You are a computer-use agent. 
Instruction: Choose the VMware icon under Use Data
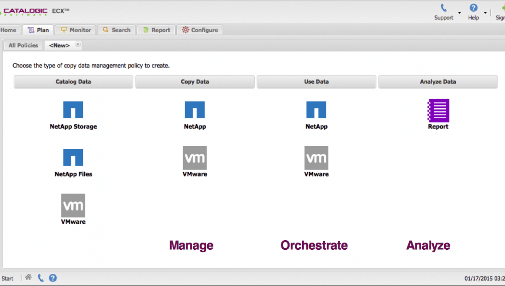(316, 158)
